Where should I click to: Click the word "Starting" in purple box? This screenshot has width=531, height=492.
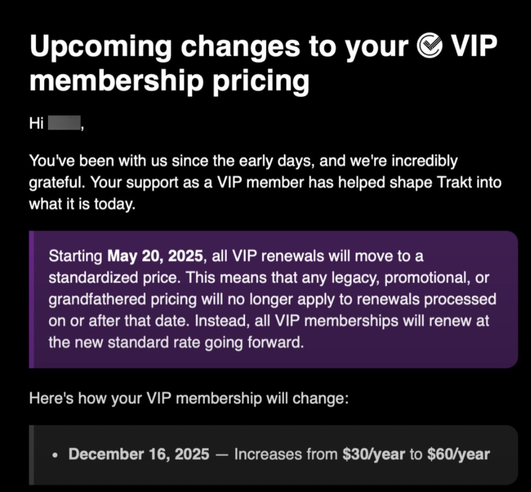coord(75,256)
